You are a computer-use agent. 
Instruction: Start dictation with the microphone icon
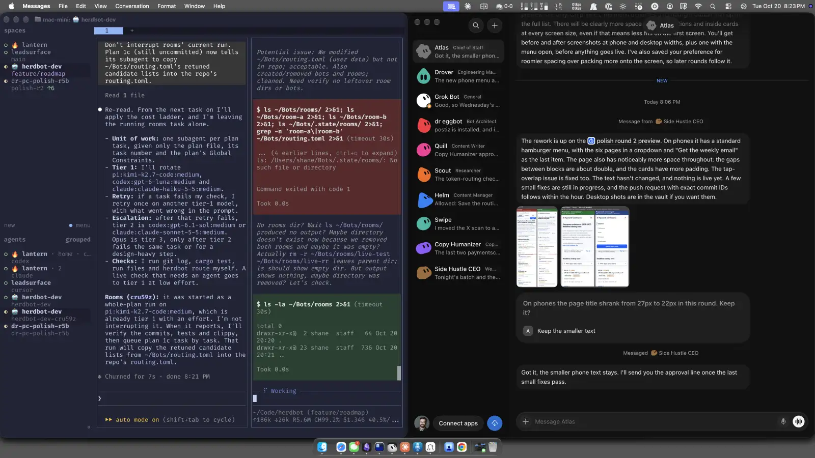pyautogui.click(x=783, y=421)
